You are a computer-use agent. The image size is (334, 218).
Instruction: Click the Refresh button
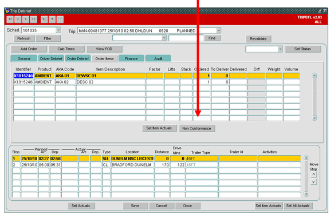[24, 38]
